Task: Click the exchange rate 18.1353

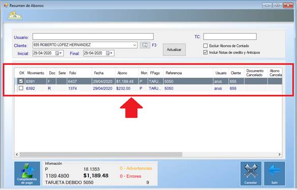Action: [91, 169]
